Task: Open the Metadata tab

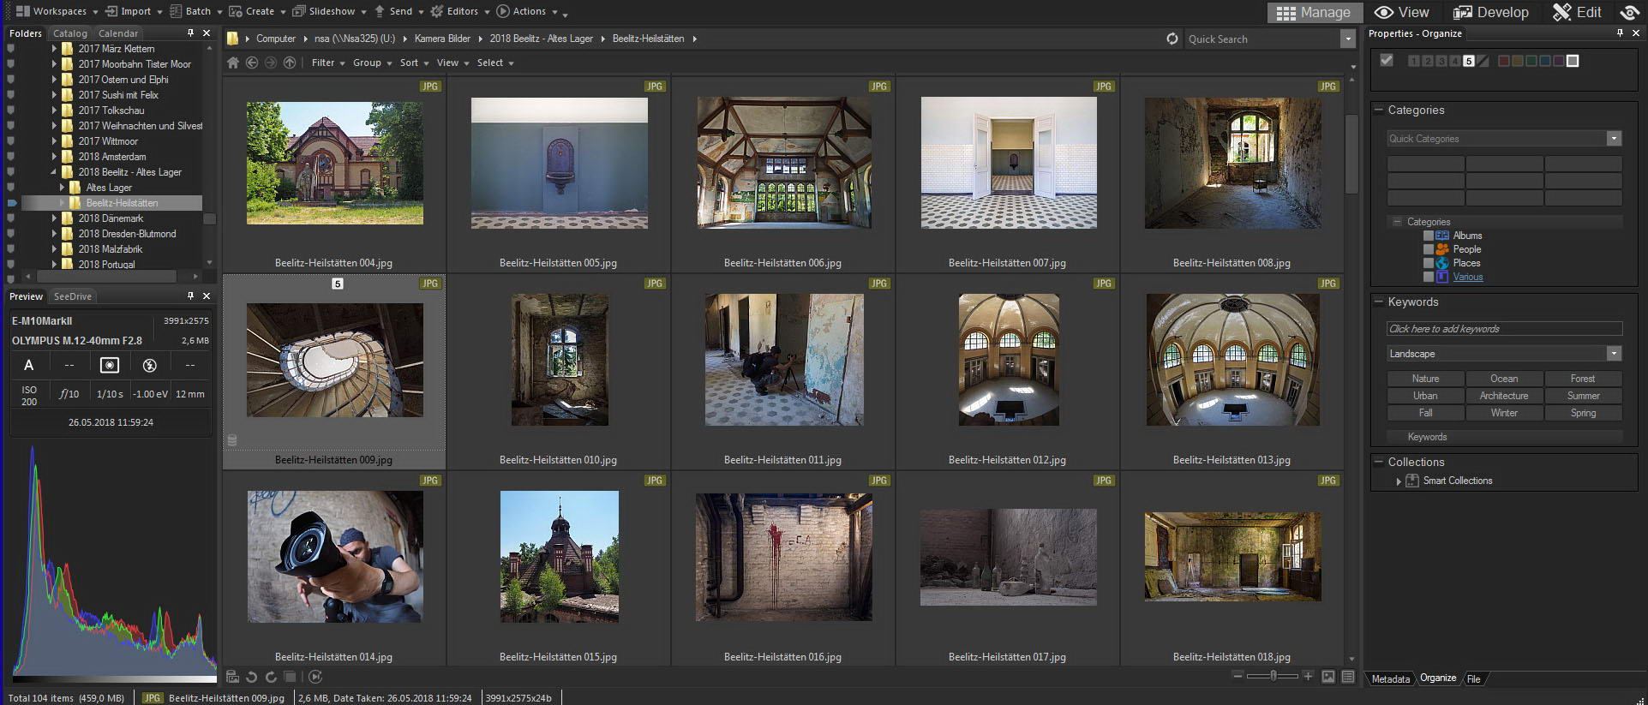Action: click(1390, 678)
